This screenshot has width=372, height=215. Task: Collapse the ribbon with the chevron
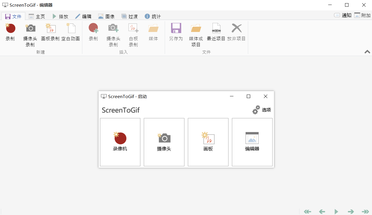(367, 52)
